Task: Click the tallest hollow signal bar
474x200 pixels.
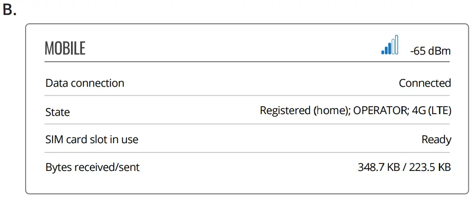Action: (x=396, y=45)
